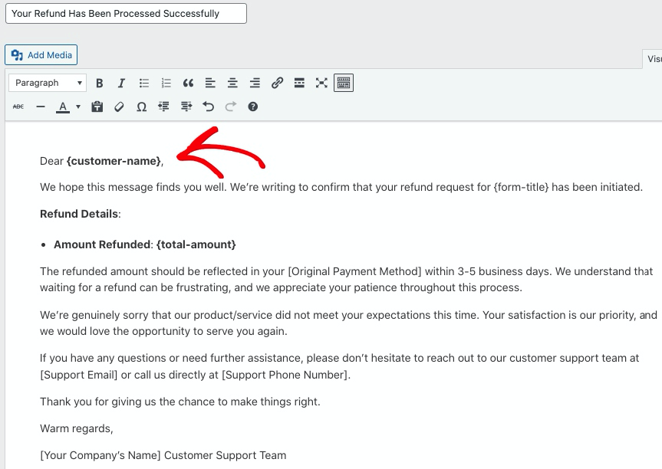Apply the current text color swatch
Screen dimensions: 662x469
coord(63,107)
